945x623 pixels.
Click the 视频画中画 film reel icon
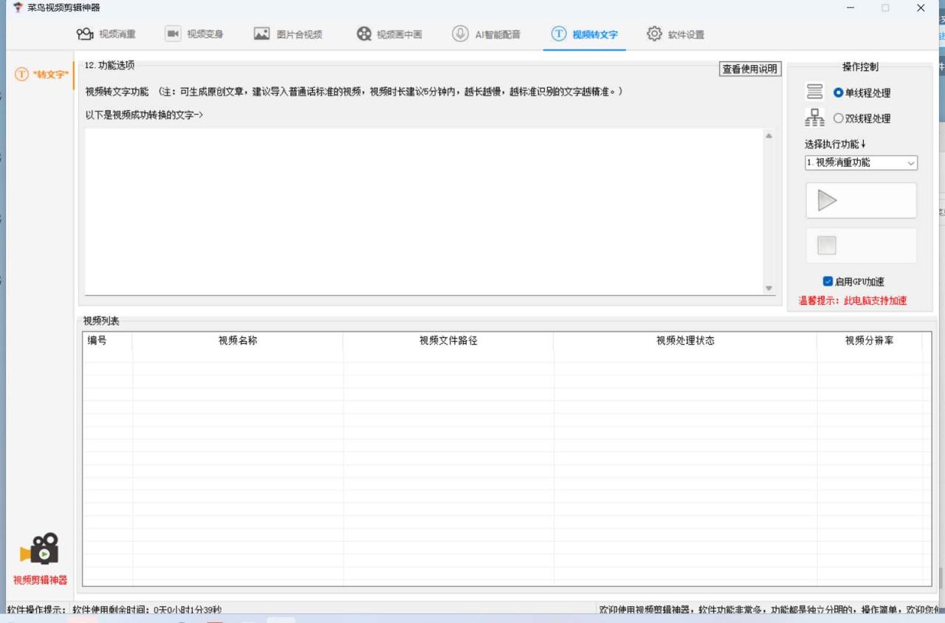(x=362, y=33)
